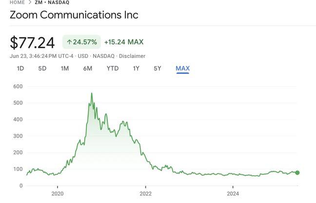The height and width of the screenshot is (203, 316).
Task: Open the ZM • NASDAQ breadcrumb
Action: [x=52, y=2]
